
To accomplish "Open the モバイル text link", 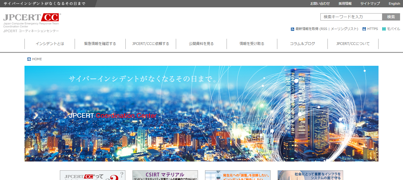I will pos(393,29).
